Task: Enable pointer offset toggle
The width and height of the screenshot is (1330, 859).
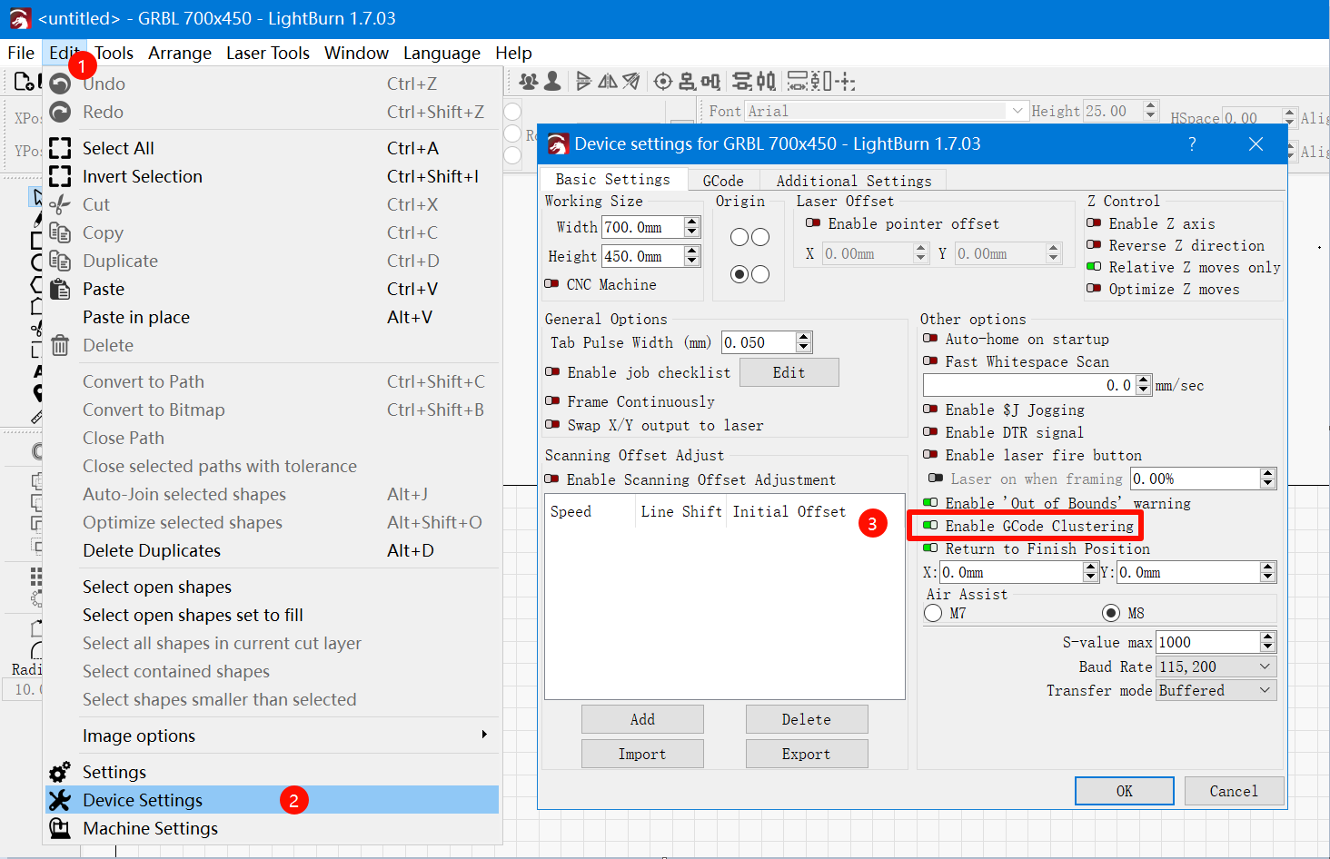Action: [x=813, y=223]
